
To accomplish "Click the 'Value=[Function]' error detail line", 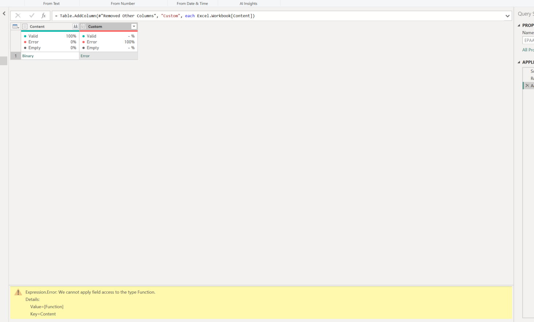I will (x=47, y=307).
